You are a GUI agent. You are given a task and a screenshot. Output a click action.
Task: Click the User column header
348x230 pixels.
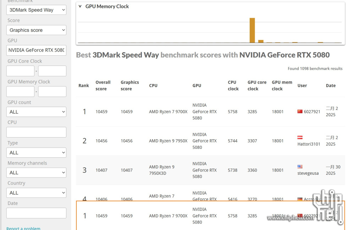(302, 85)
